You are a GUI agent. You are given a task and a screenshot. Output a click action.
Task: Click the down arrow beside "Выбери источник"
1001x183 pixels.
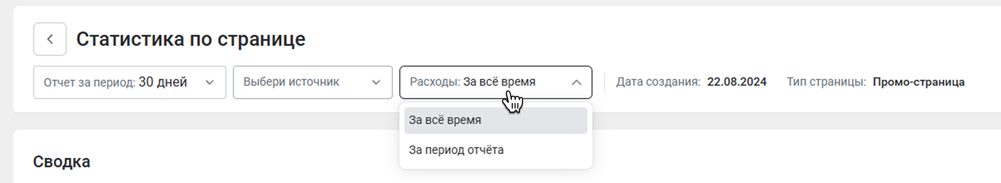[376, 82]
